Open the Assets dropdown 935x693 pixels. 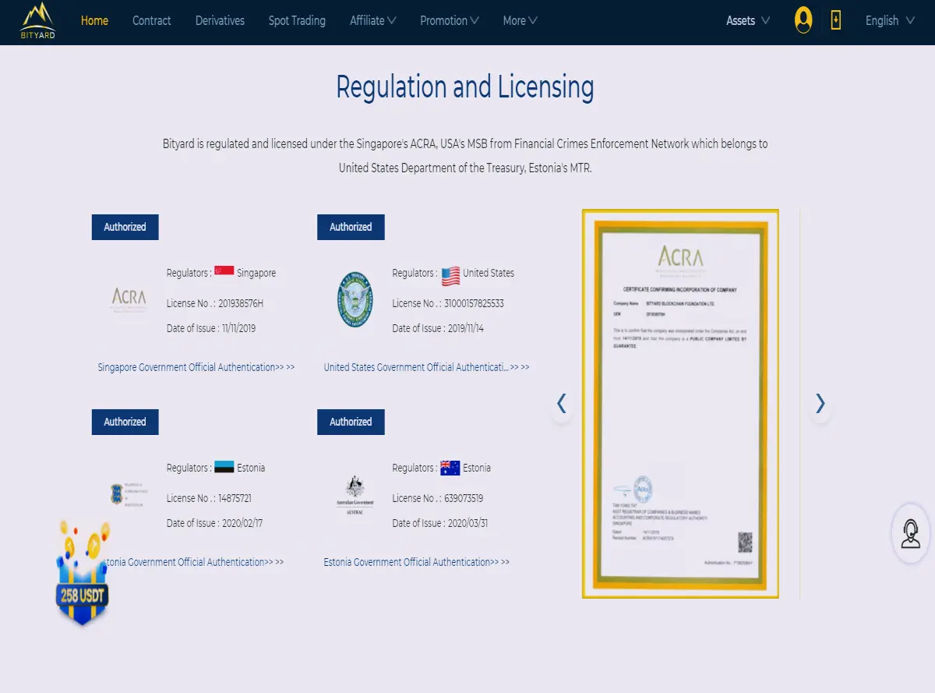click(x=748, y=21)
